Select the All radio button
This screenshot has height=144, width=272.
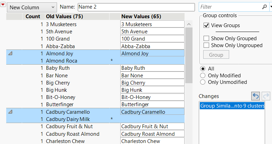coord(203,69)
